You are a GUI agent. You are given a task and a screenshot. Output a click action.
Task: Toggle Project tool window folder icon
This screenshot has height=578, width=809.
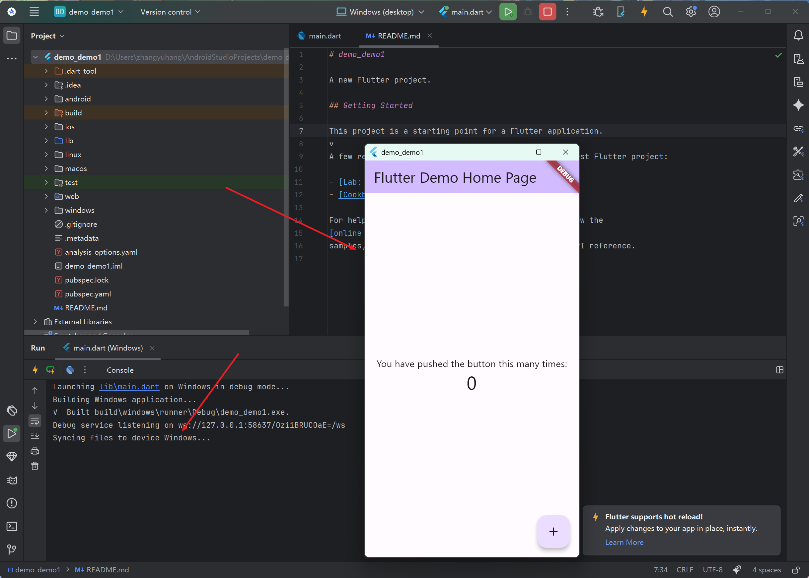point(12,35)
